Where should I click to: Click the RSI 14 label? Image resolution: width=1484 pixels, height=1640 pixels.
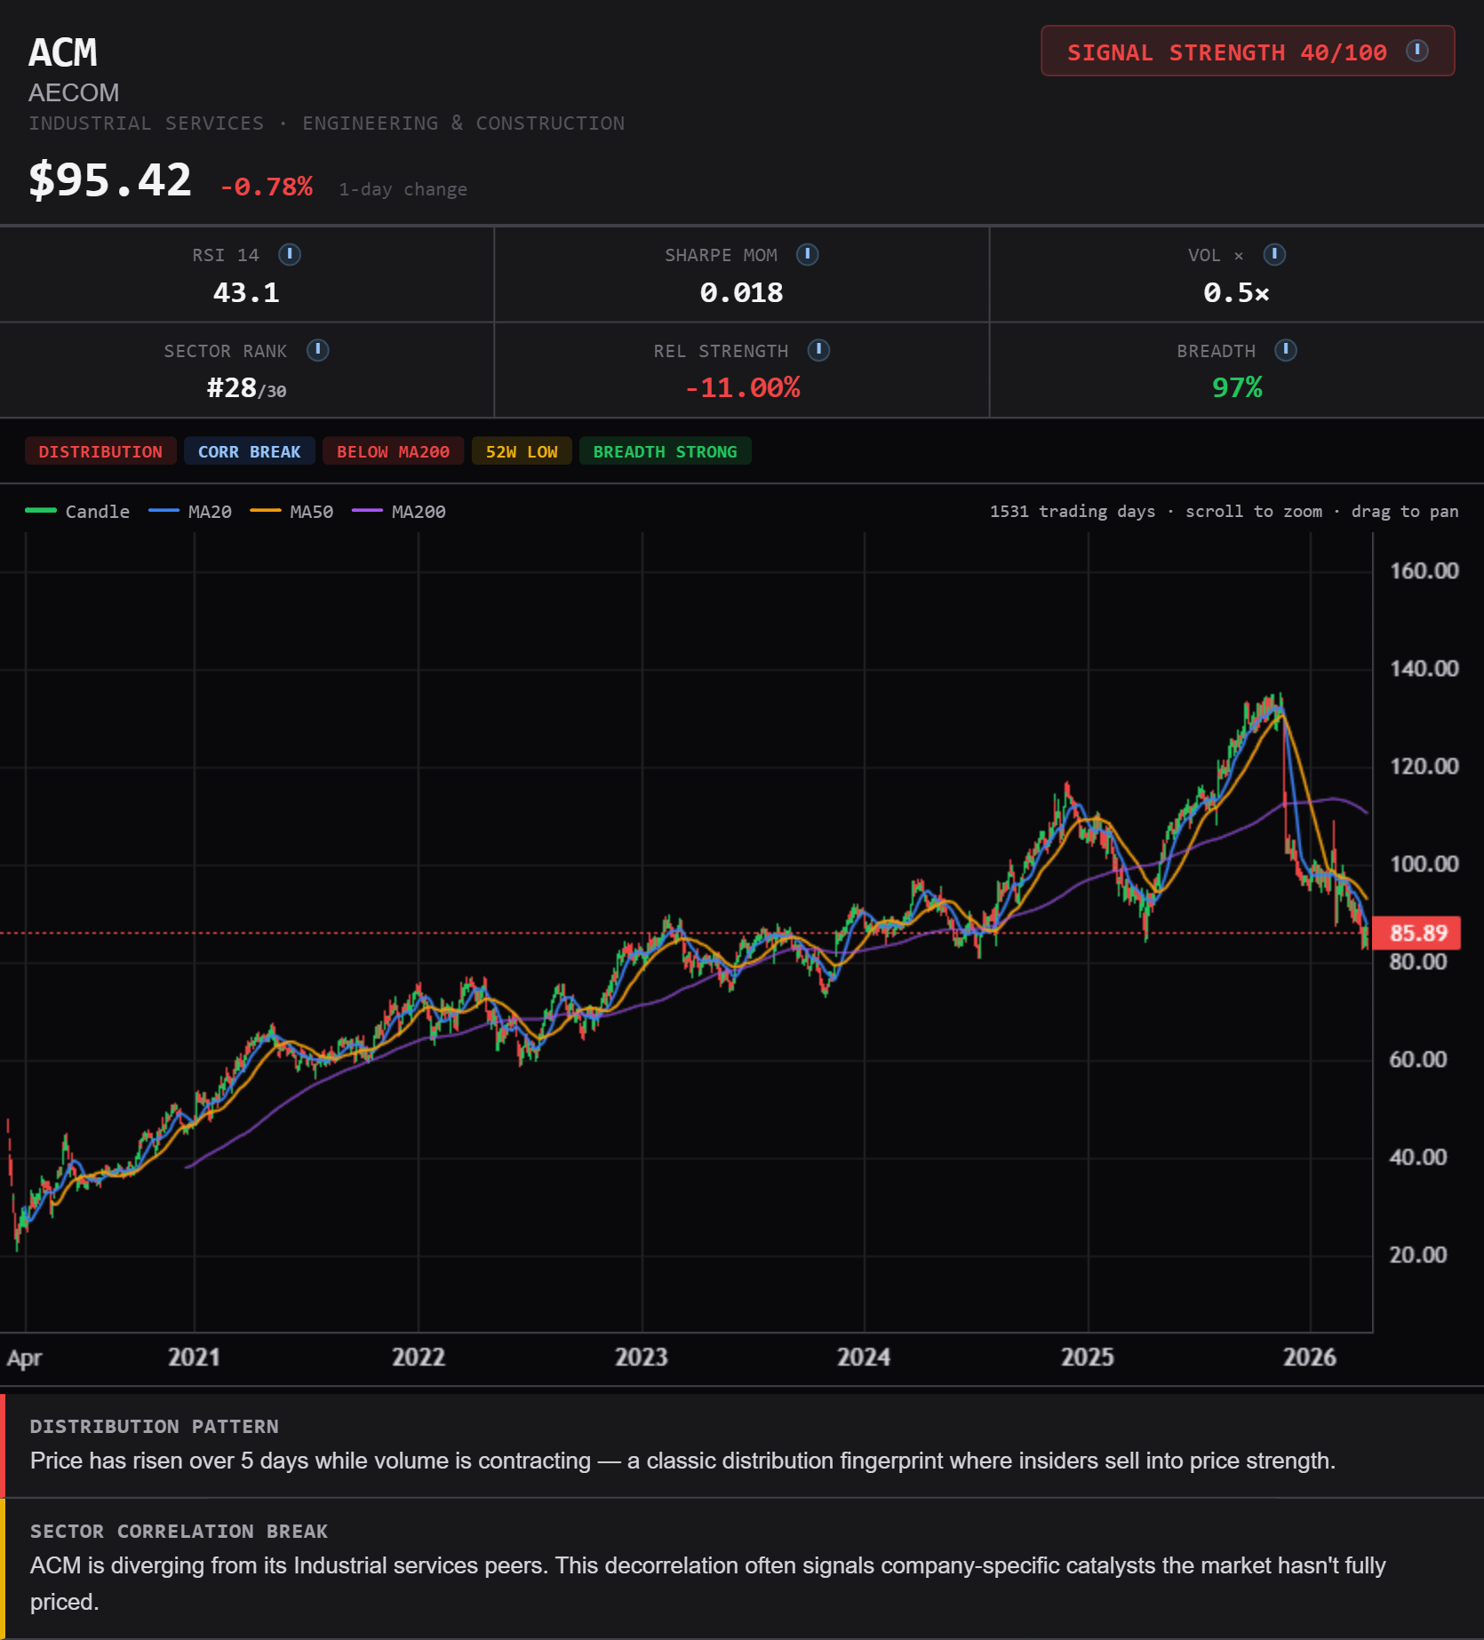pos(226,256)
